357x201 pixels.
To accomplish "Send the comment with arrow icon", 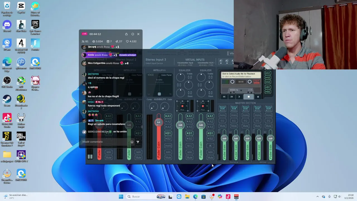I will (x=138, y=142).
